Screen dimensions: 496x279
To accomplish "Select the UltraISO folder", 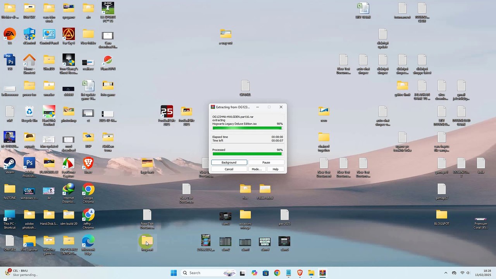I will click(49, 62).
